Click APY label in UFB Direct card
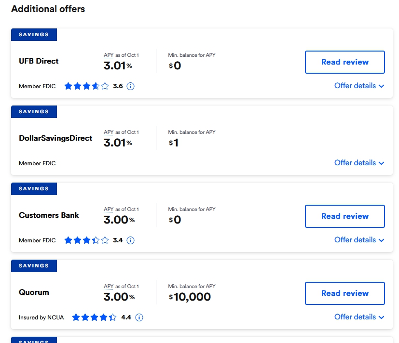This screenshot has height=343, width=399. point(109,55)
